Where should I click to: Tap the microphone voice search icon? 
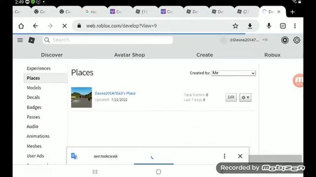(x=269, y=26)
